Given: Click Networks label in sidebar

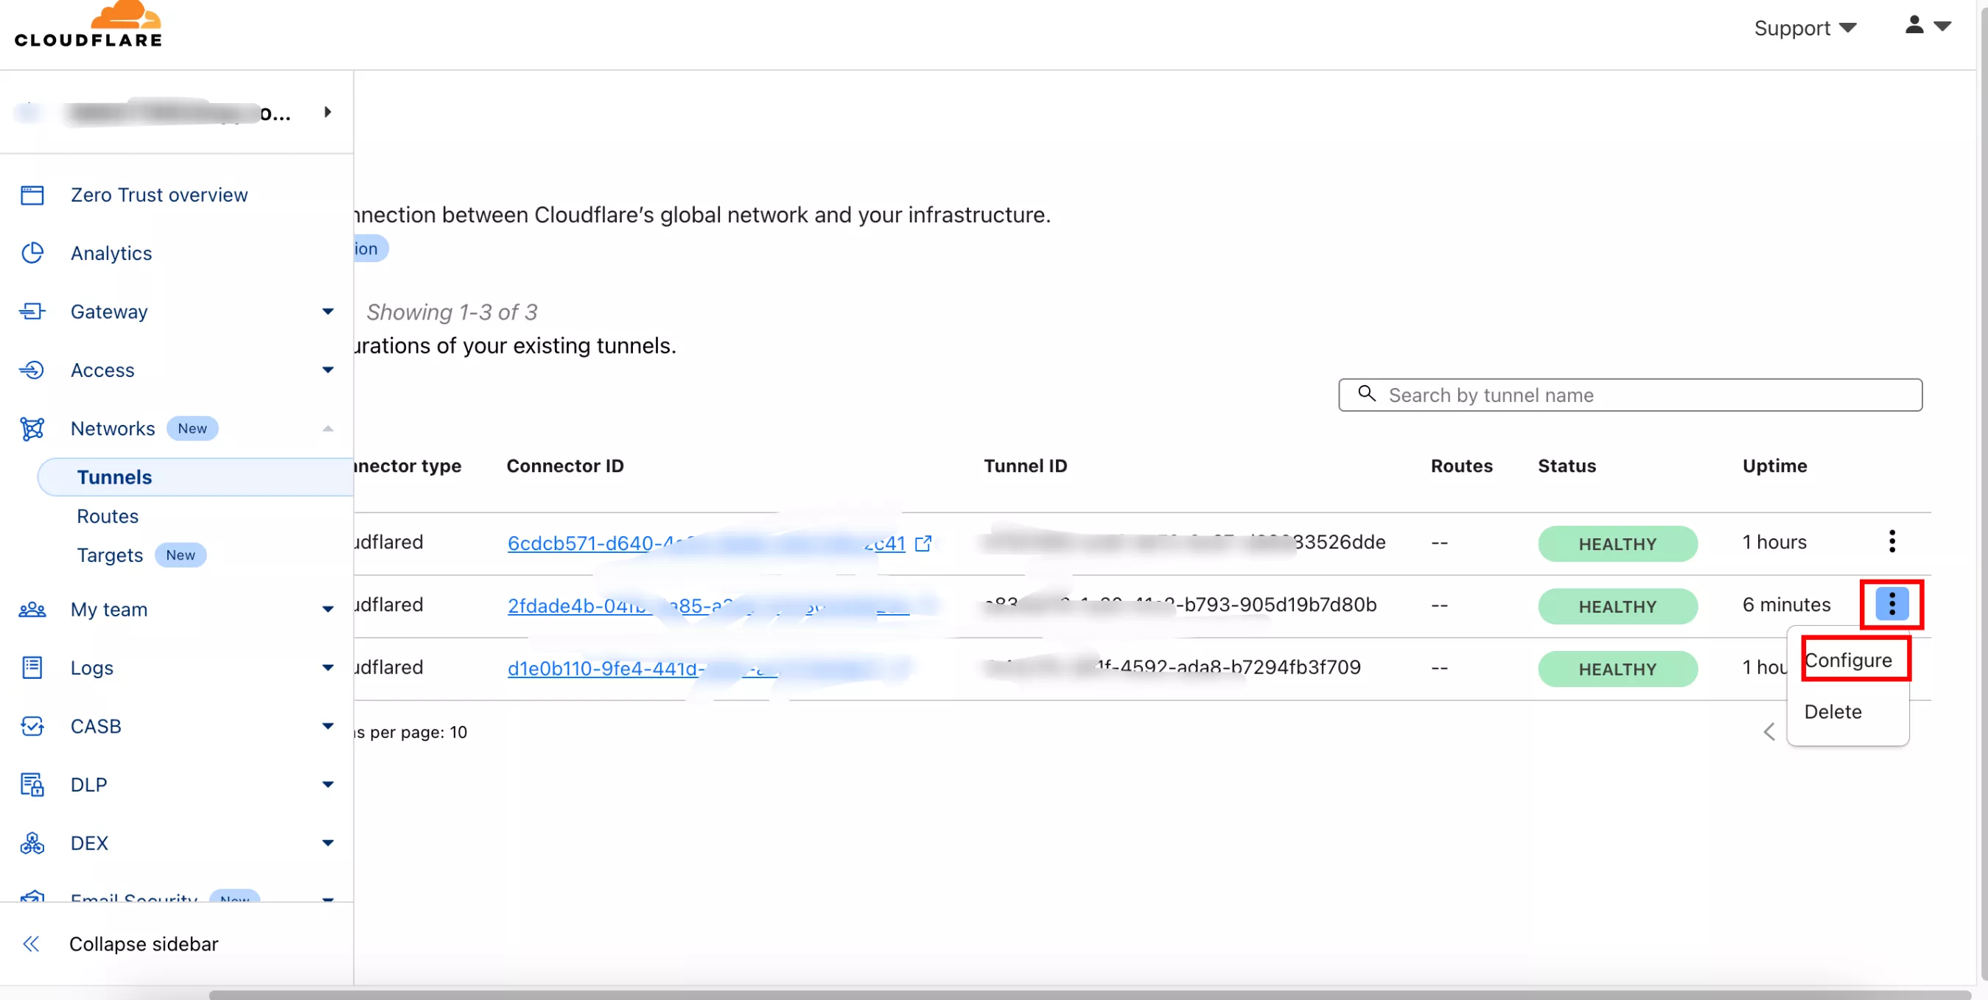Looking at the screenshot, I should pyautogui.click(x=113, y=429).
